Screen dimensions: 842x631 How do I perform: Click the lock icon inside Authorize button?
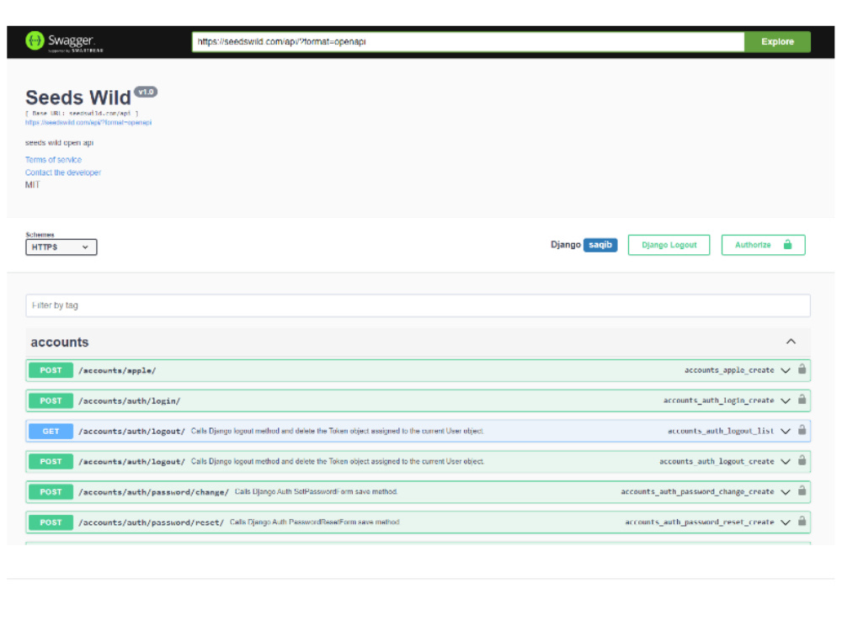point(787,245)
